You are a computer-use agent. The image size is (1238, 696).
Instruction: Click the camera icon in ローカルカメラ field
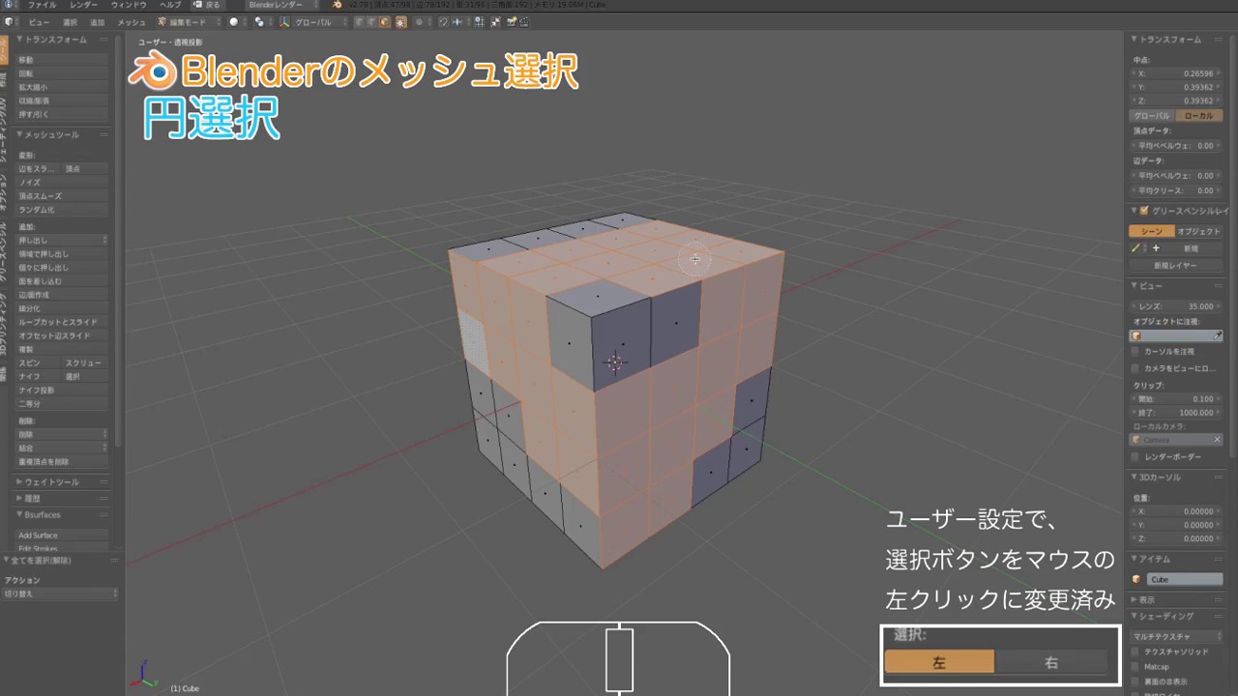point(1137,440)
